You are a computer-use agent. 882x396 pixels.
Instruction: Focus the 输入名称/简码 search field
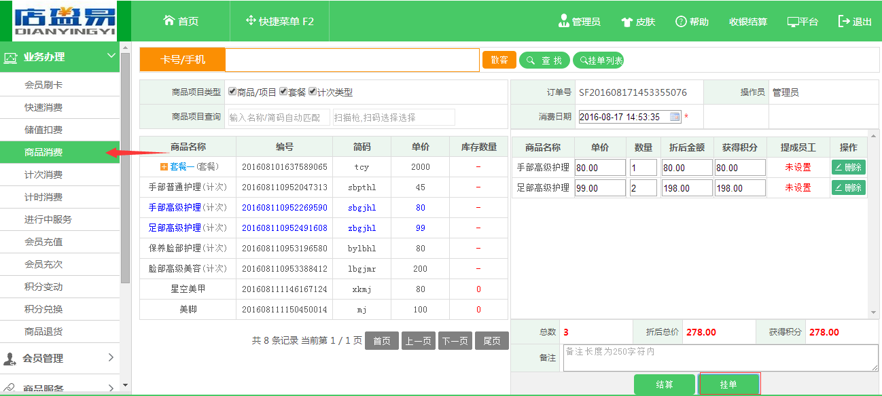279,117
